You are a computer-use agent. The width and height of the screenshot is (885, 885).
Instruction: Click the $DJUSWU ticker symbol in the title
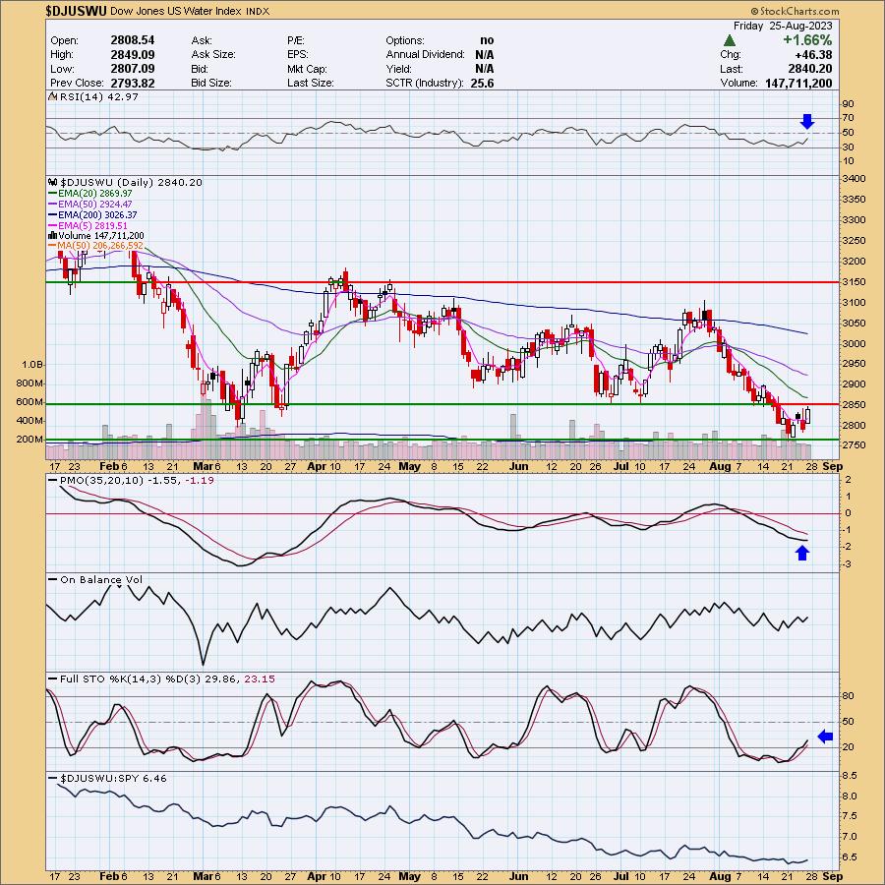point(76,11)
